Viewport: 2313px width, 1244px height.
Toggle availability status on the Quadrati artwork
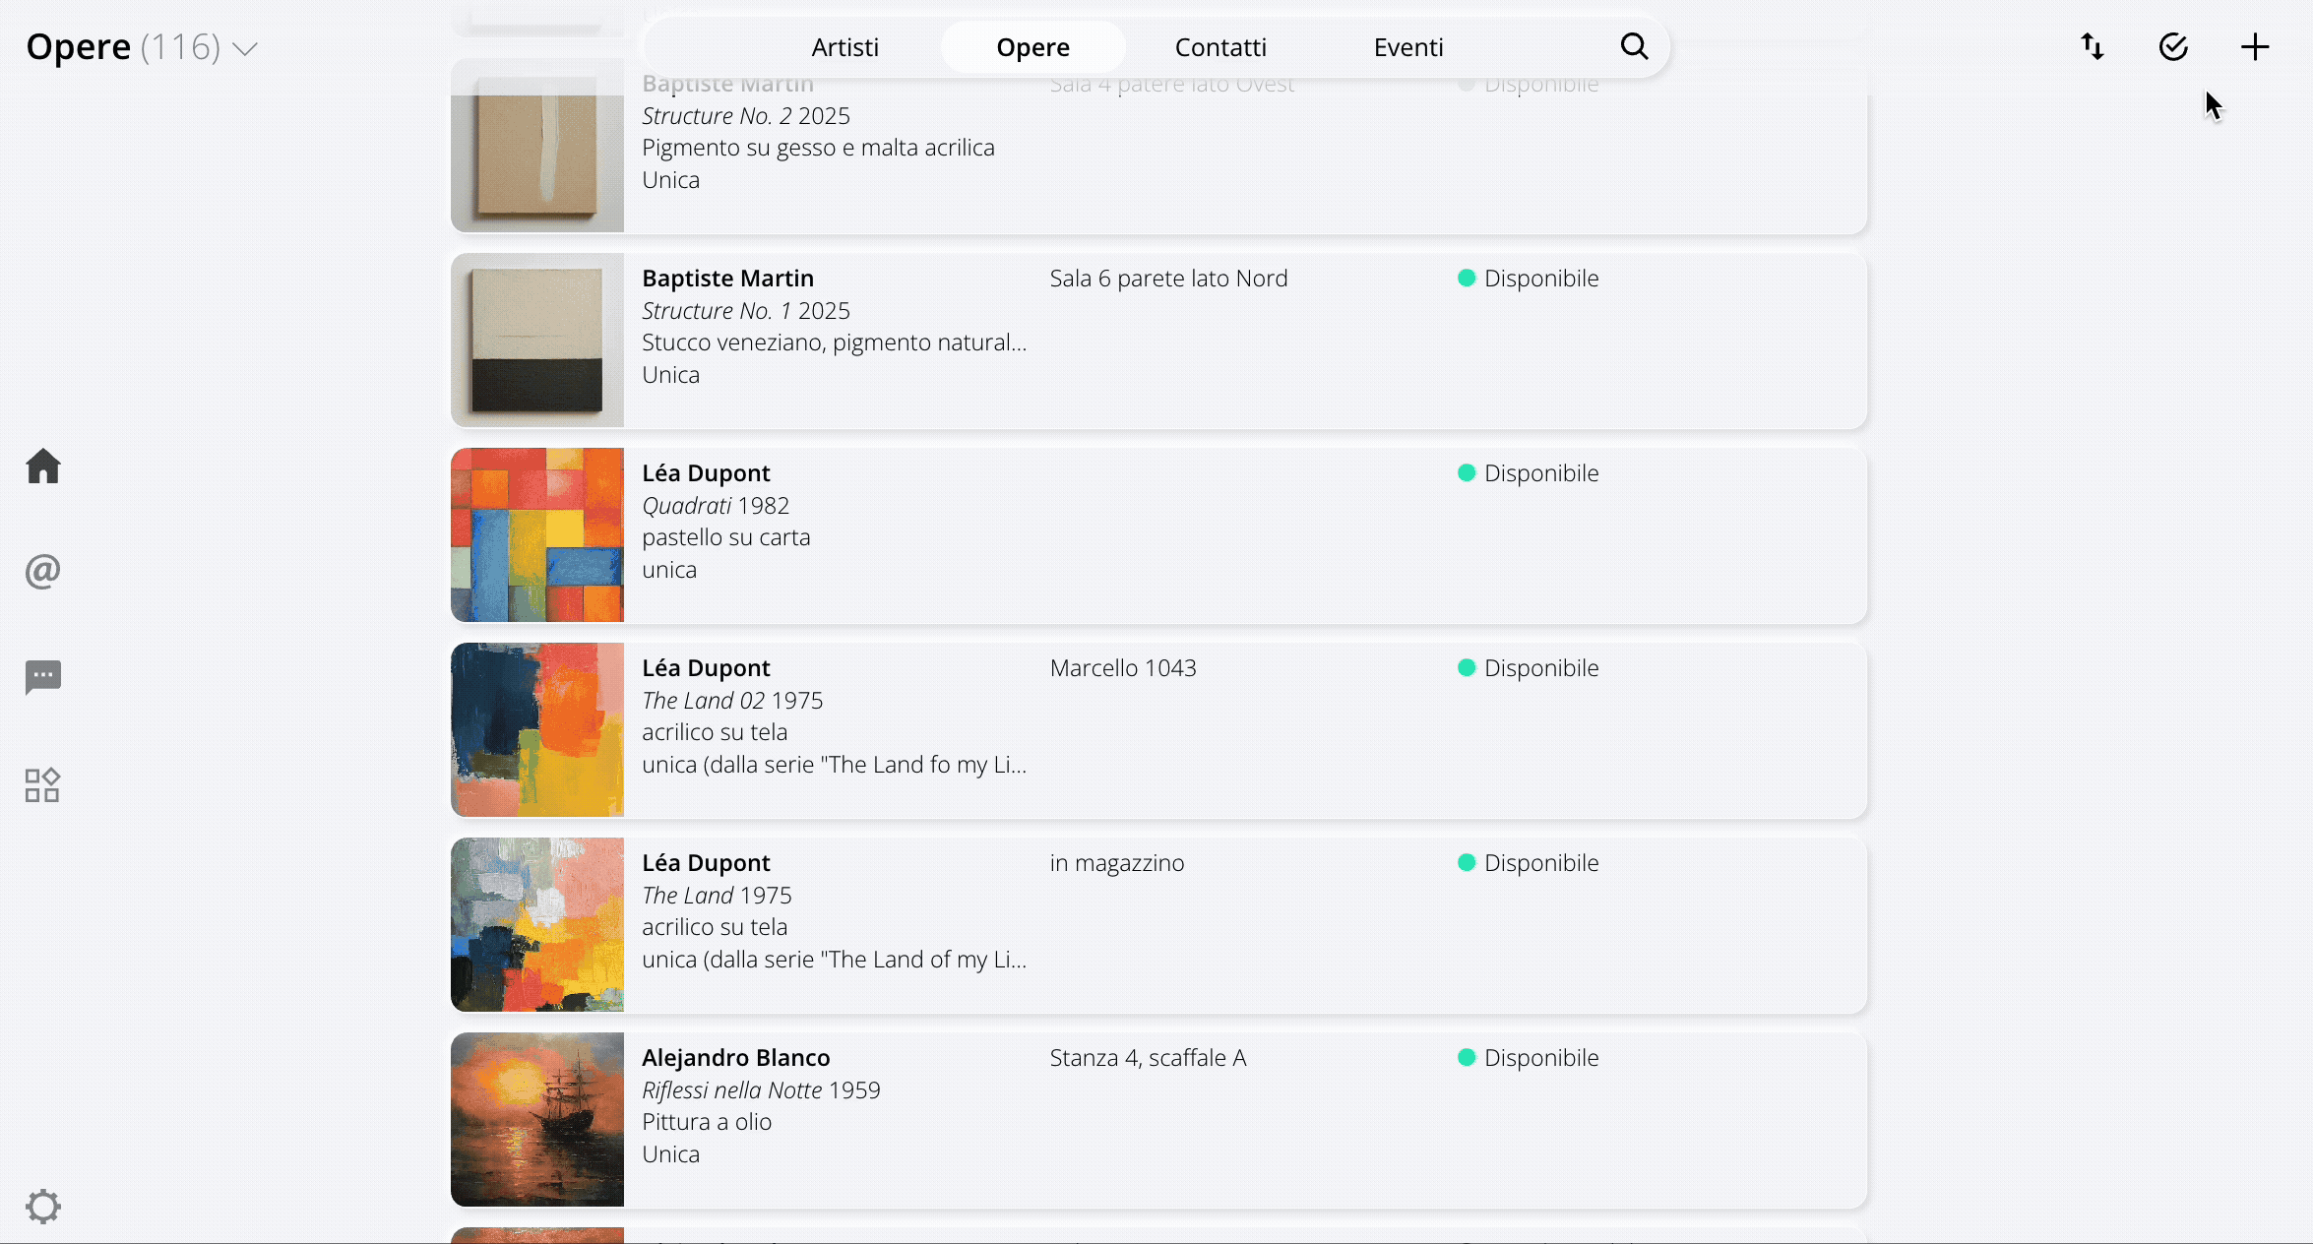click(x=1467, y=473)
